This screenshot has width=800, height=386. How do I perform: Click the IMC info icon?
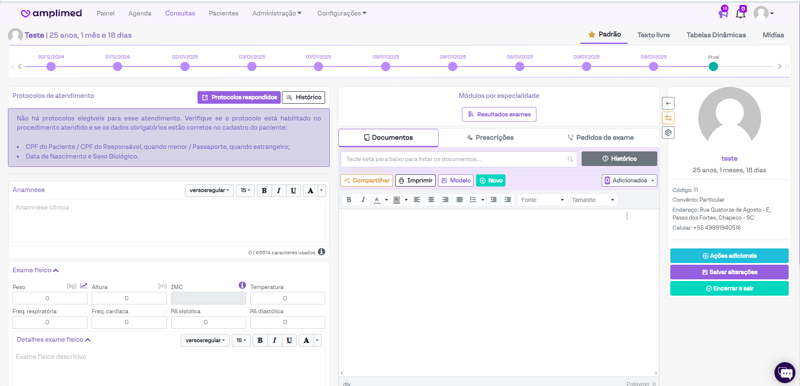pyautogui.click(x=242, y=285)
